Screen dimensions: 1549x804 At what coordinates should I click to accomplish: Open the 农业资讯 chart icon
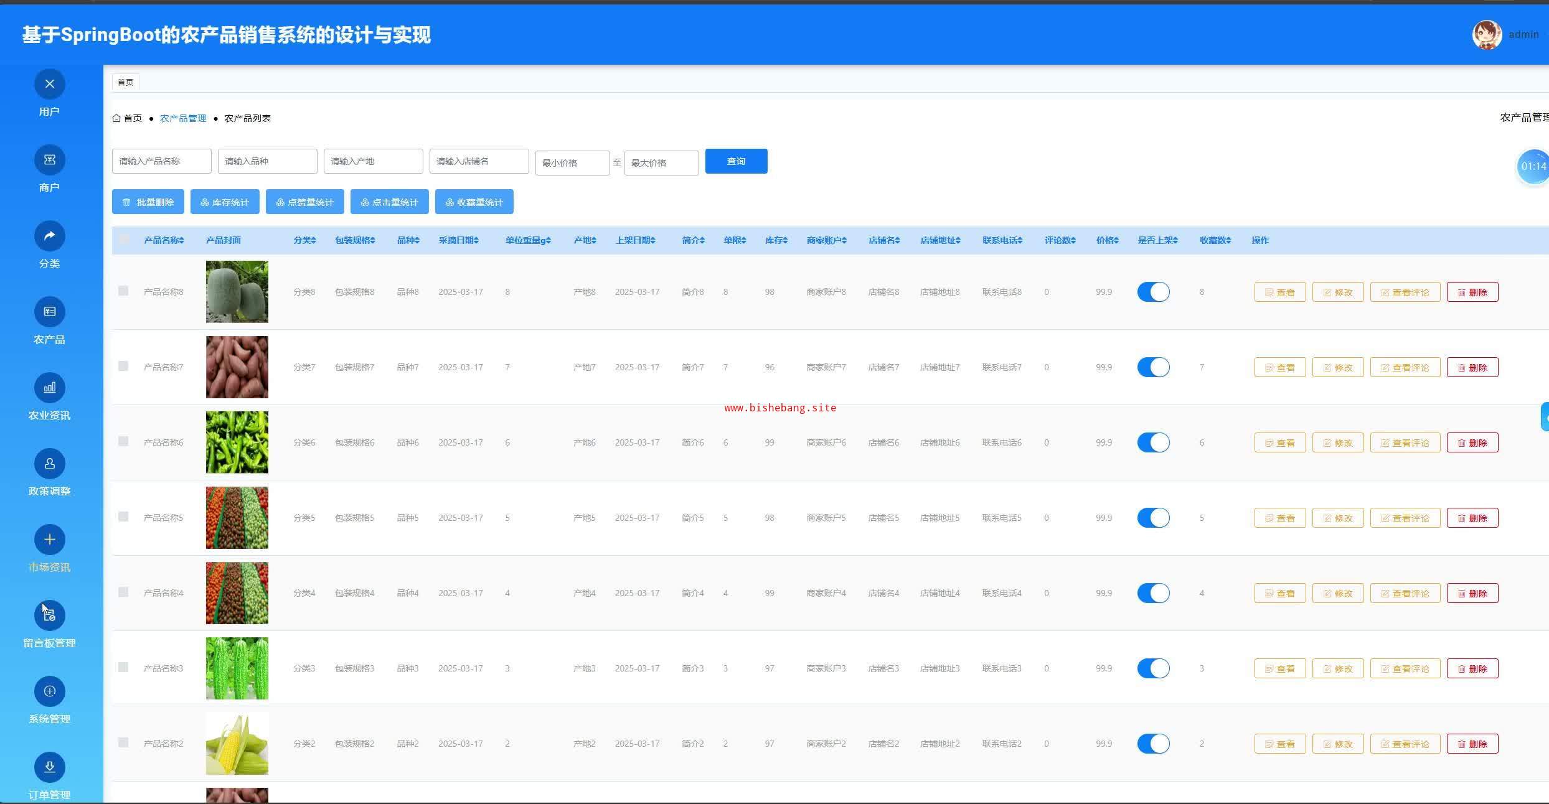pos(49,388)
